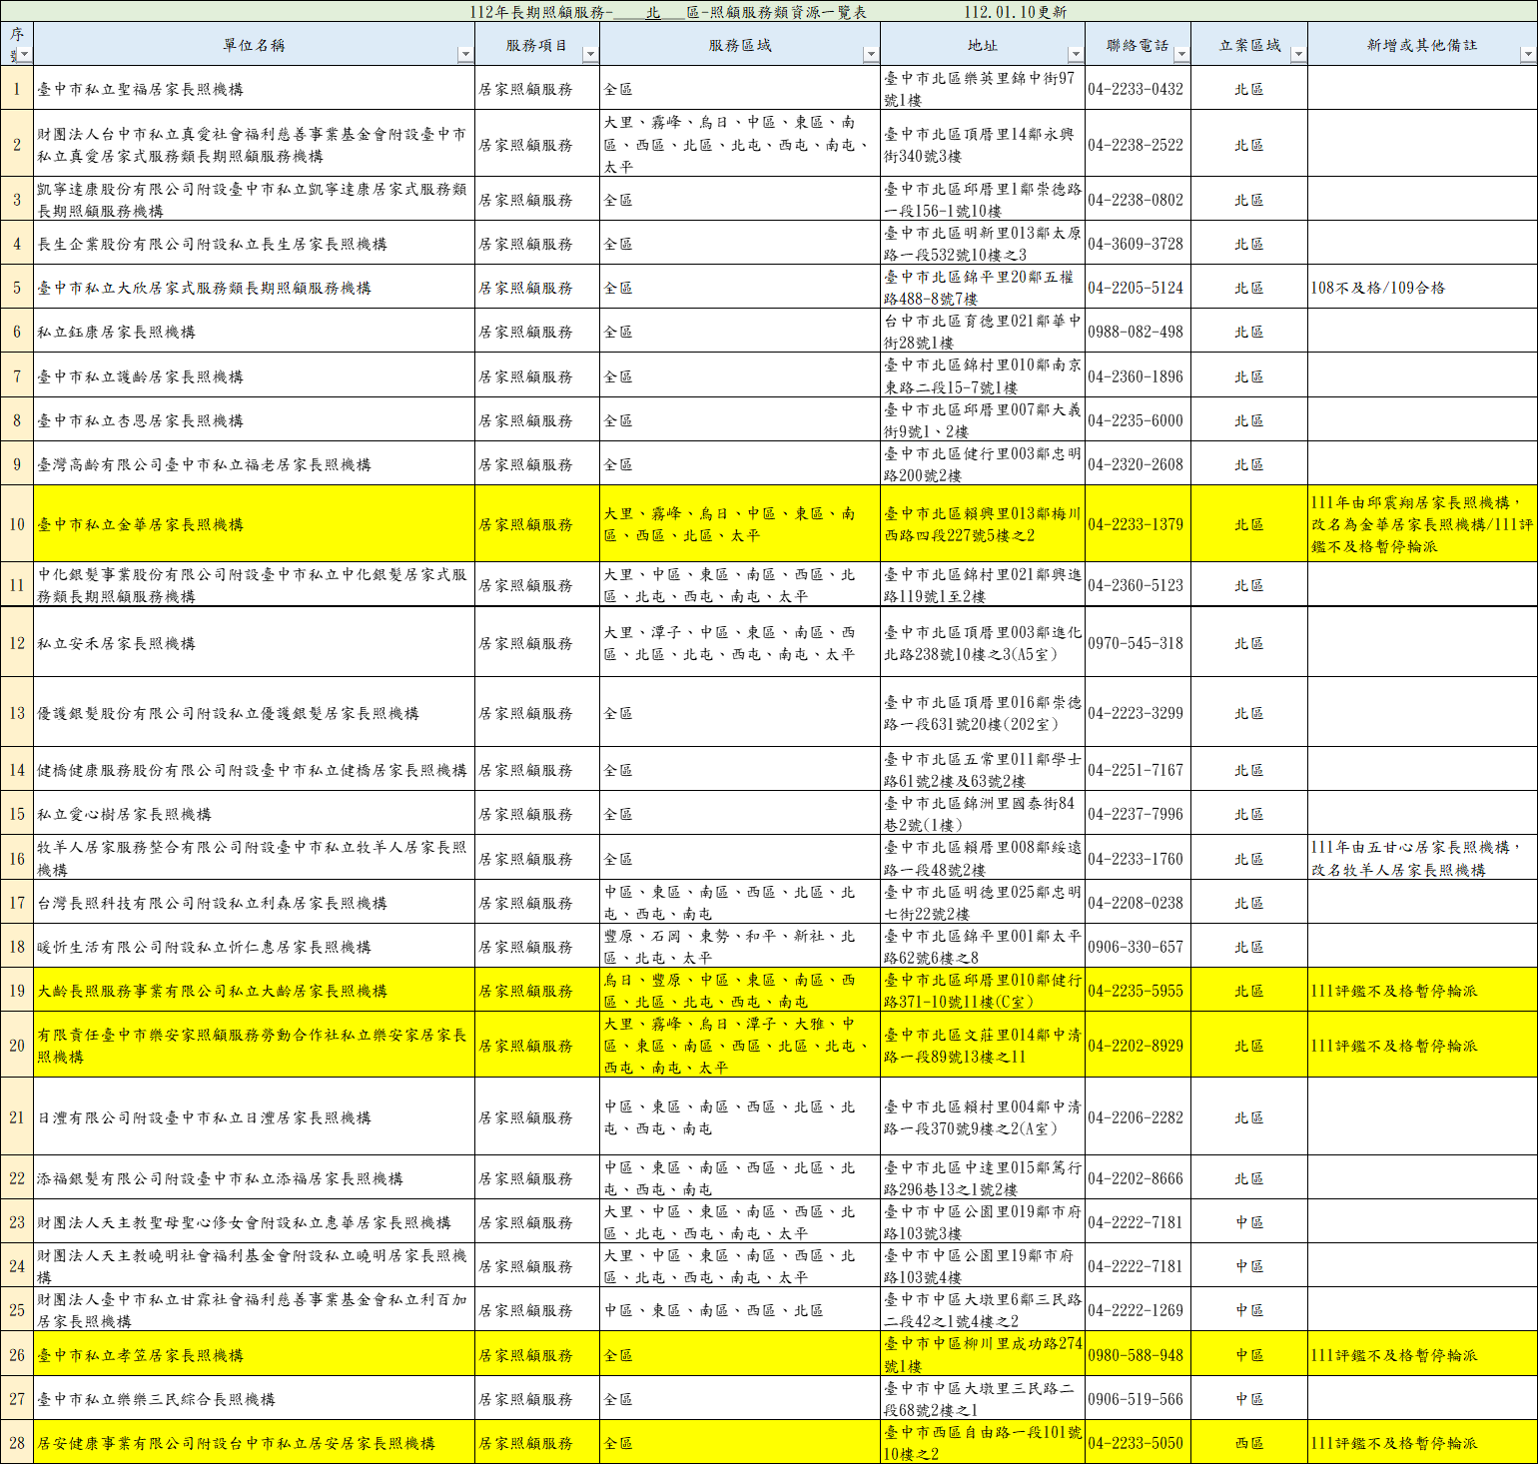The image size is (1539, 1465).
Task: Select phone number 04-2233-0432
Action: [x=1138, y=89]
